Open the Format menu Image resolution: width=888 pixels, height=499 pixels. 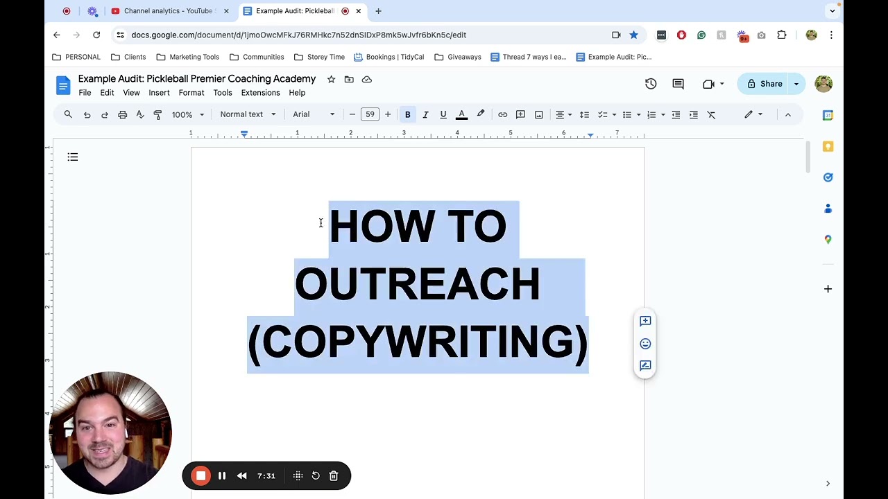click(x=191, y=93)
